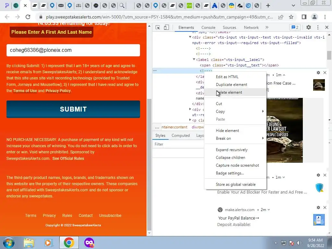View site security lock icon
Viewport: 332px width, 249px height.
[41, 17]
